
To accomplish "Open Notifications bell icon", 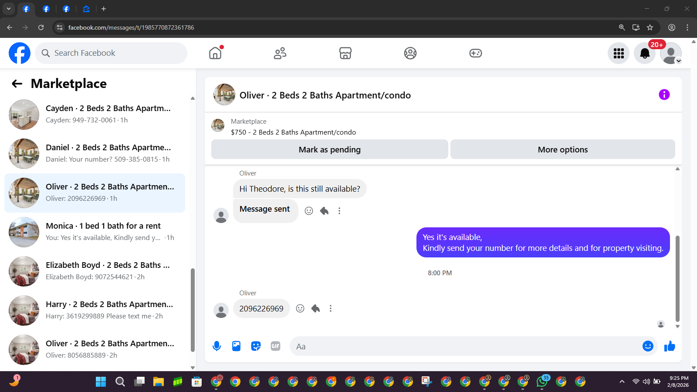I will pyautogui.click(x=645, y=53).
